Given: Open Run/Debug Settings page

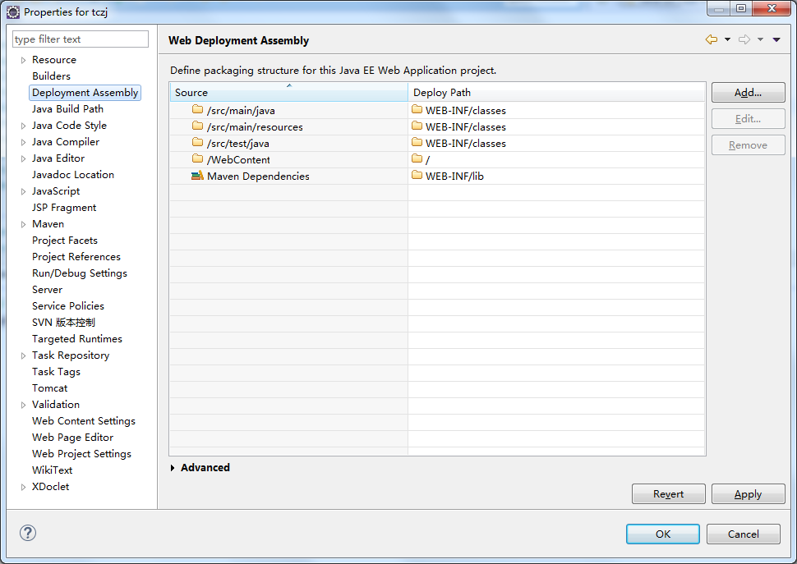Looking at the screenshot, I should coord(80,273).
